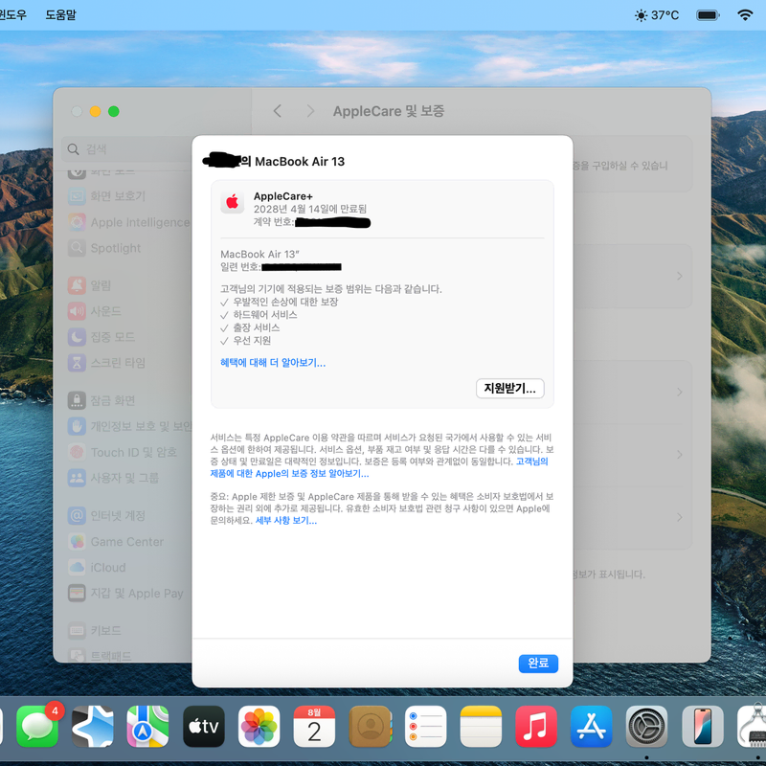Click the yellow minimize window button
The height and width of the screenshot is (766, 766).
point(95,111)
